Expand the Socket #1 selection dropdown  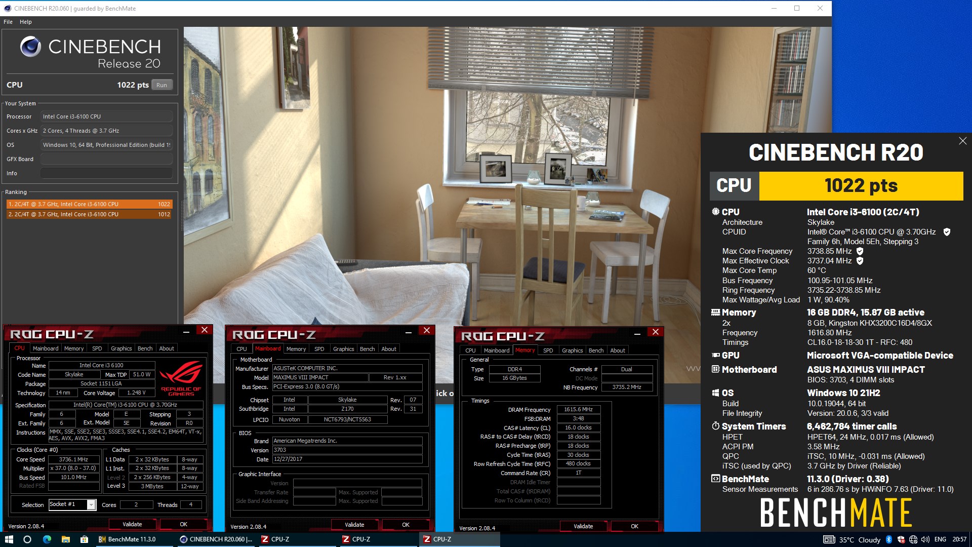pos(91,504)
